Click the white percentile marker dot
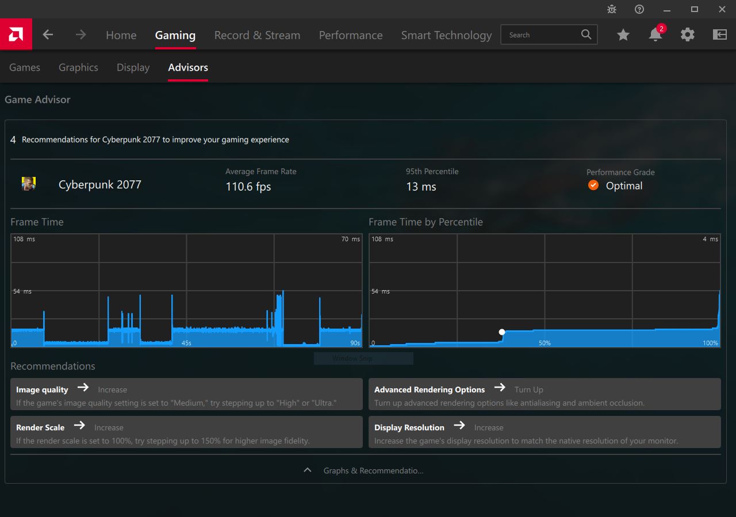The height and width of the screenshot is (517, 736). click(502, 332)
